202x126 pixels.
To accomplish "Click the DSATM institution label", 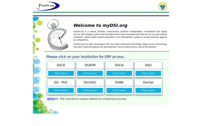I will 90,65.
